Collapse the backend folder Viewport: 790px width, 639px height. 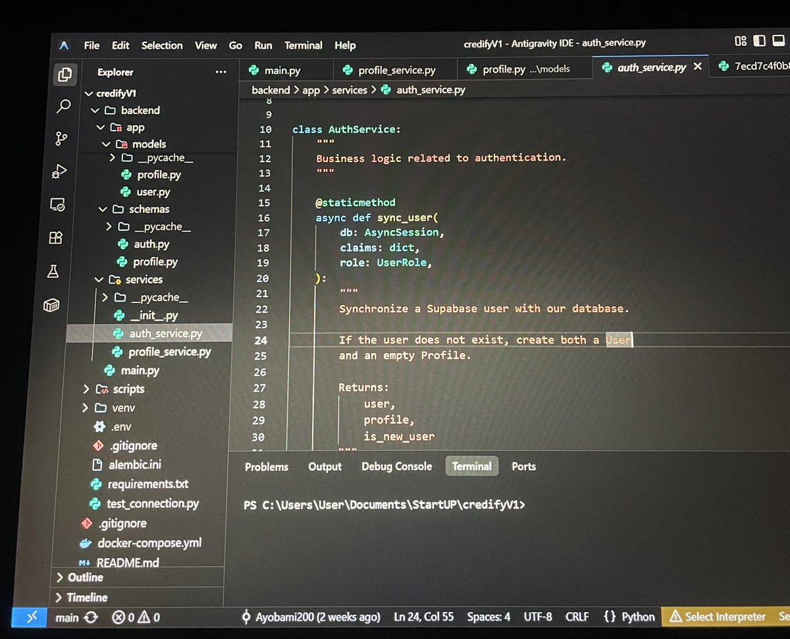click(x=95, y=110)
